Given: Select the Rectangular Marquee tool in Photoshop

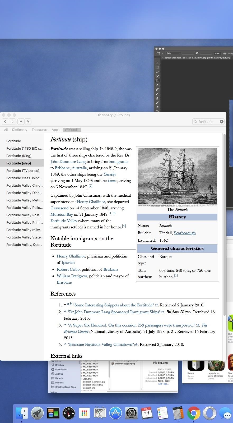Looking at the screenshot, I should 157,67.
